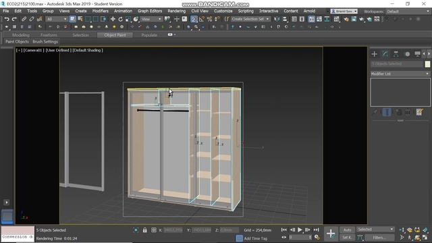The width and height of the screenshot is (432, 243).
Task: Open Select by Name icon
Action: (x=80, y=19)
